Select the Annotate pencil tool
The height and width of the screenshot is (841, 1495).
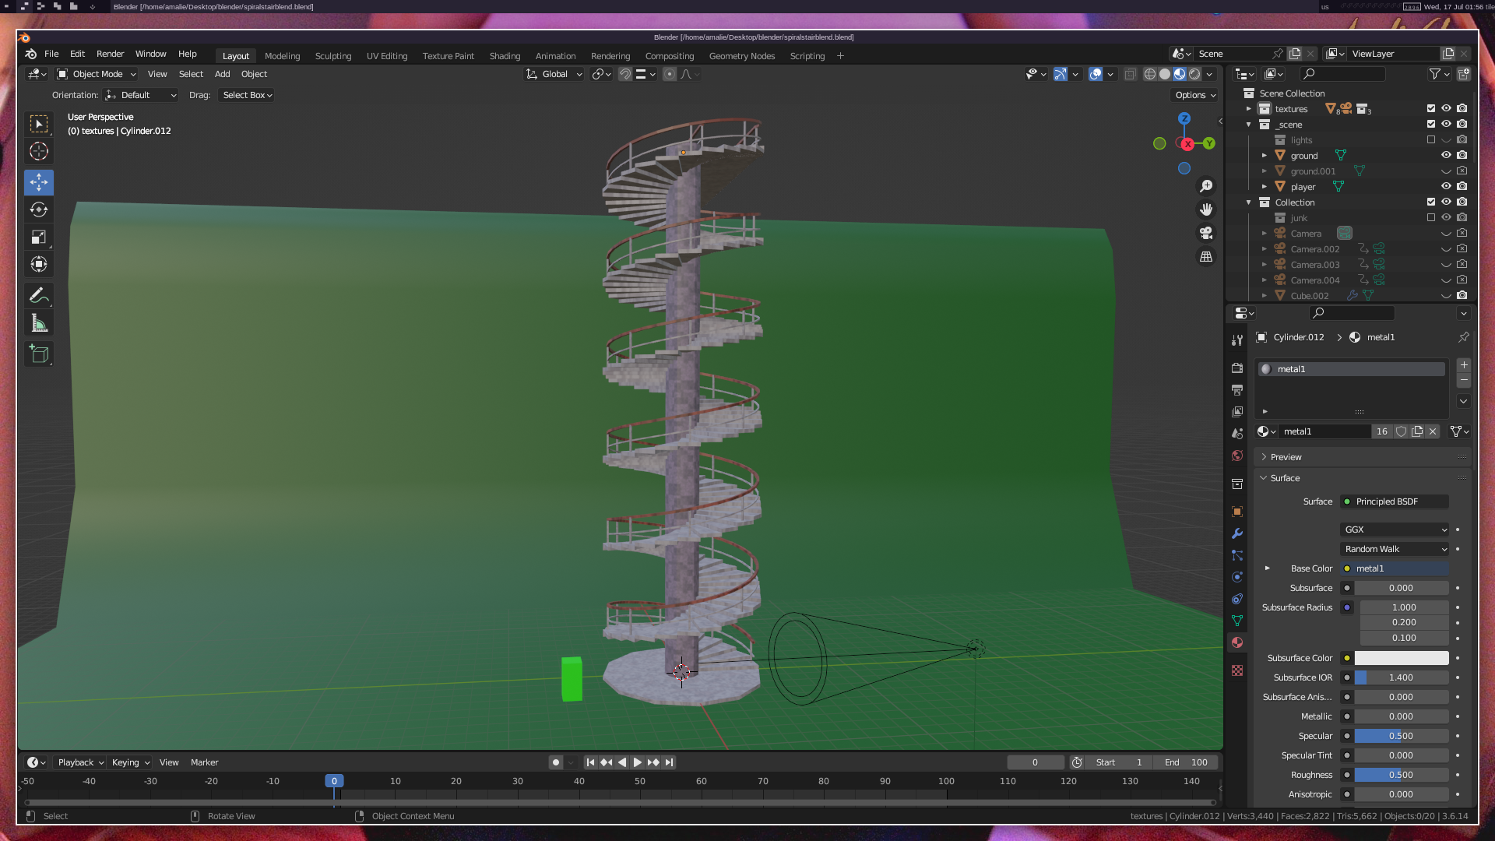[x=39, y=295]
